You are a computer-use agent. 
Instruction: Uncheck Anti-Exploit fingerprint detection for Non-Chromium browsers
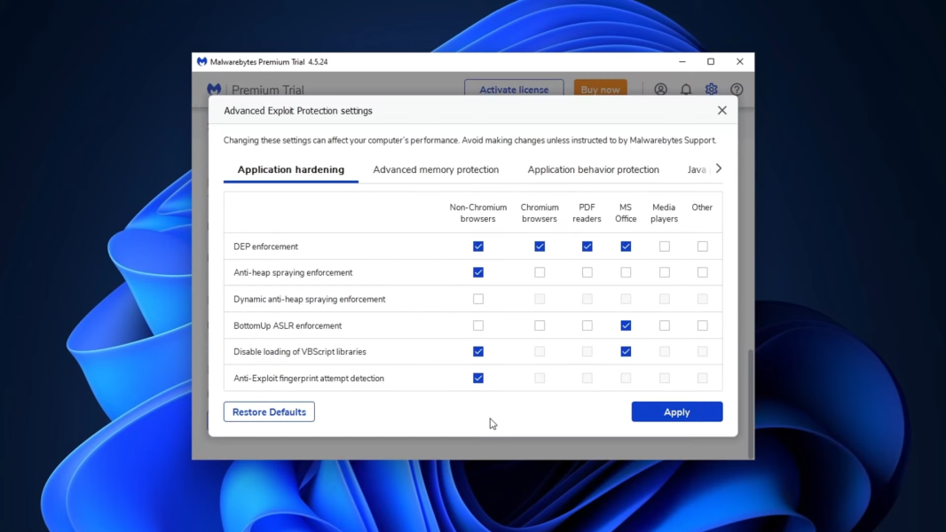click(477, 378)
